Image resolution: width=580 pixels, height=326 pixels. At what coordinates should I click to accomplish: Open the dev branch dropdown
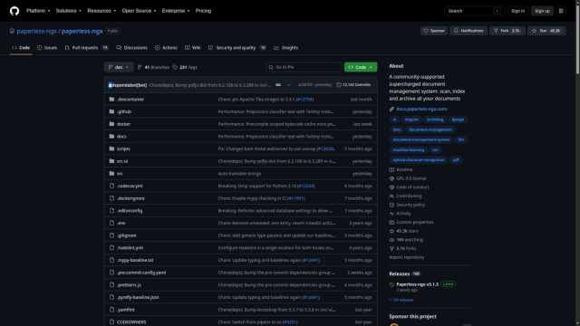pyautogui.click(x=119, y=67)
